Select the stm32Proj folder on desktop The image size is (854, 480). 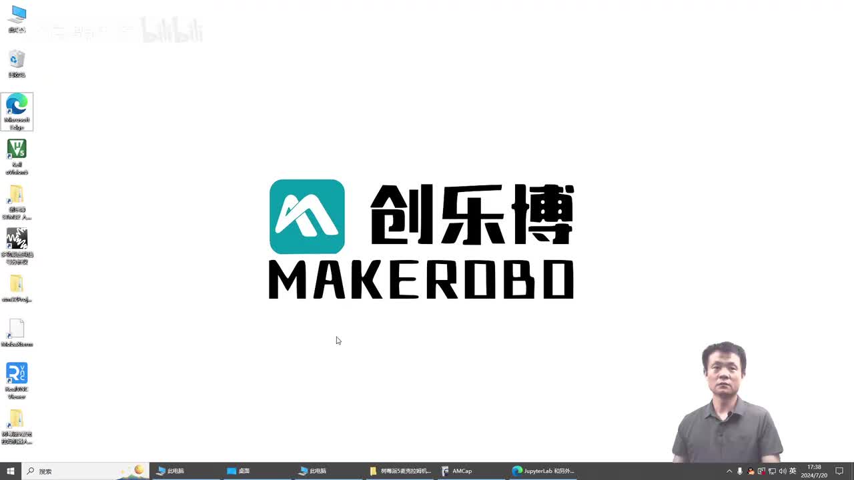17,289
